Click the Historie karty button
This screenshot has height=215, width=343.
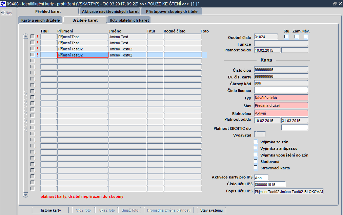[50, 210]
